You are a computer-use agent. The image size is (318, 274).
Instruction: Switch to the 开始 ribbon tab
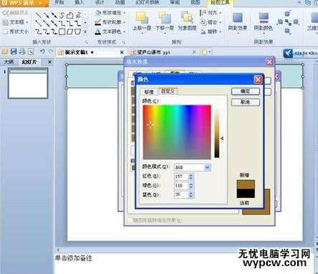[60, 3]
